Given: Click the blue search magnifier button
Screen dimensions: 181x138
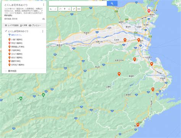Looking at the screenshot, I should [x=112, y=3].
